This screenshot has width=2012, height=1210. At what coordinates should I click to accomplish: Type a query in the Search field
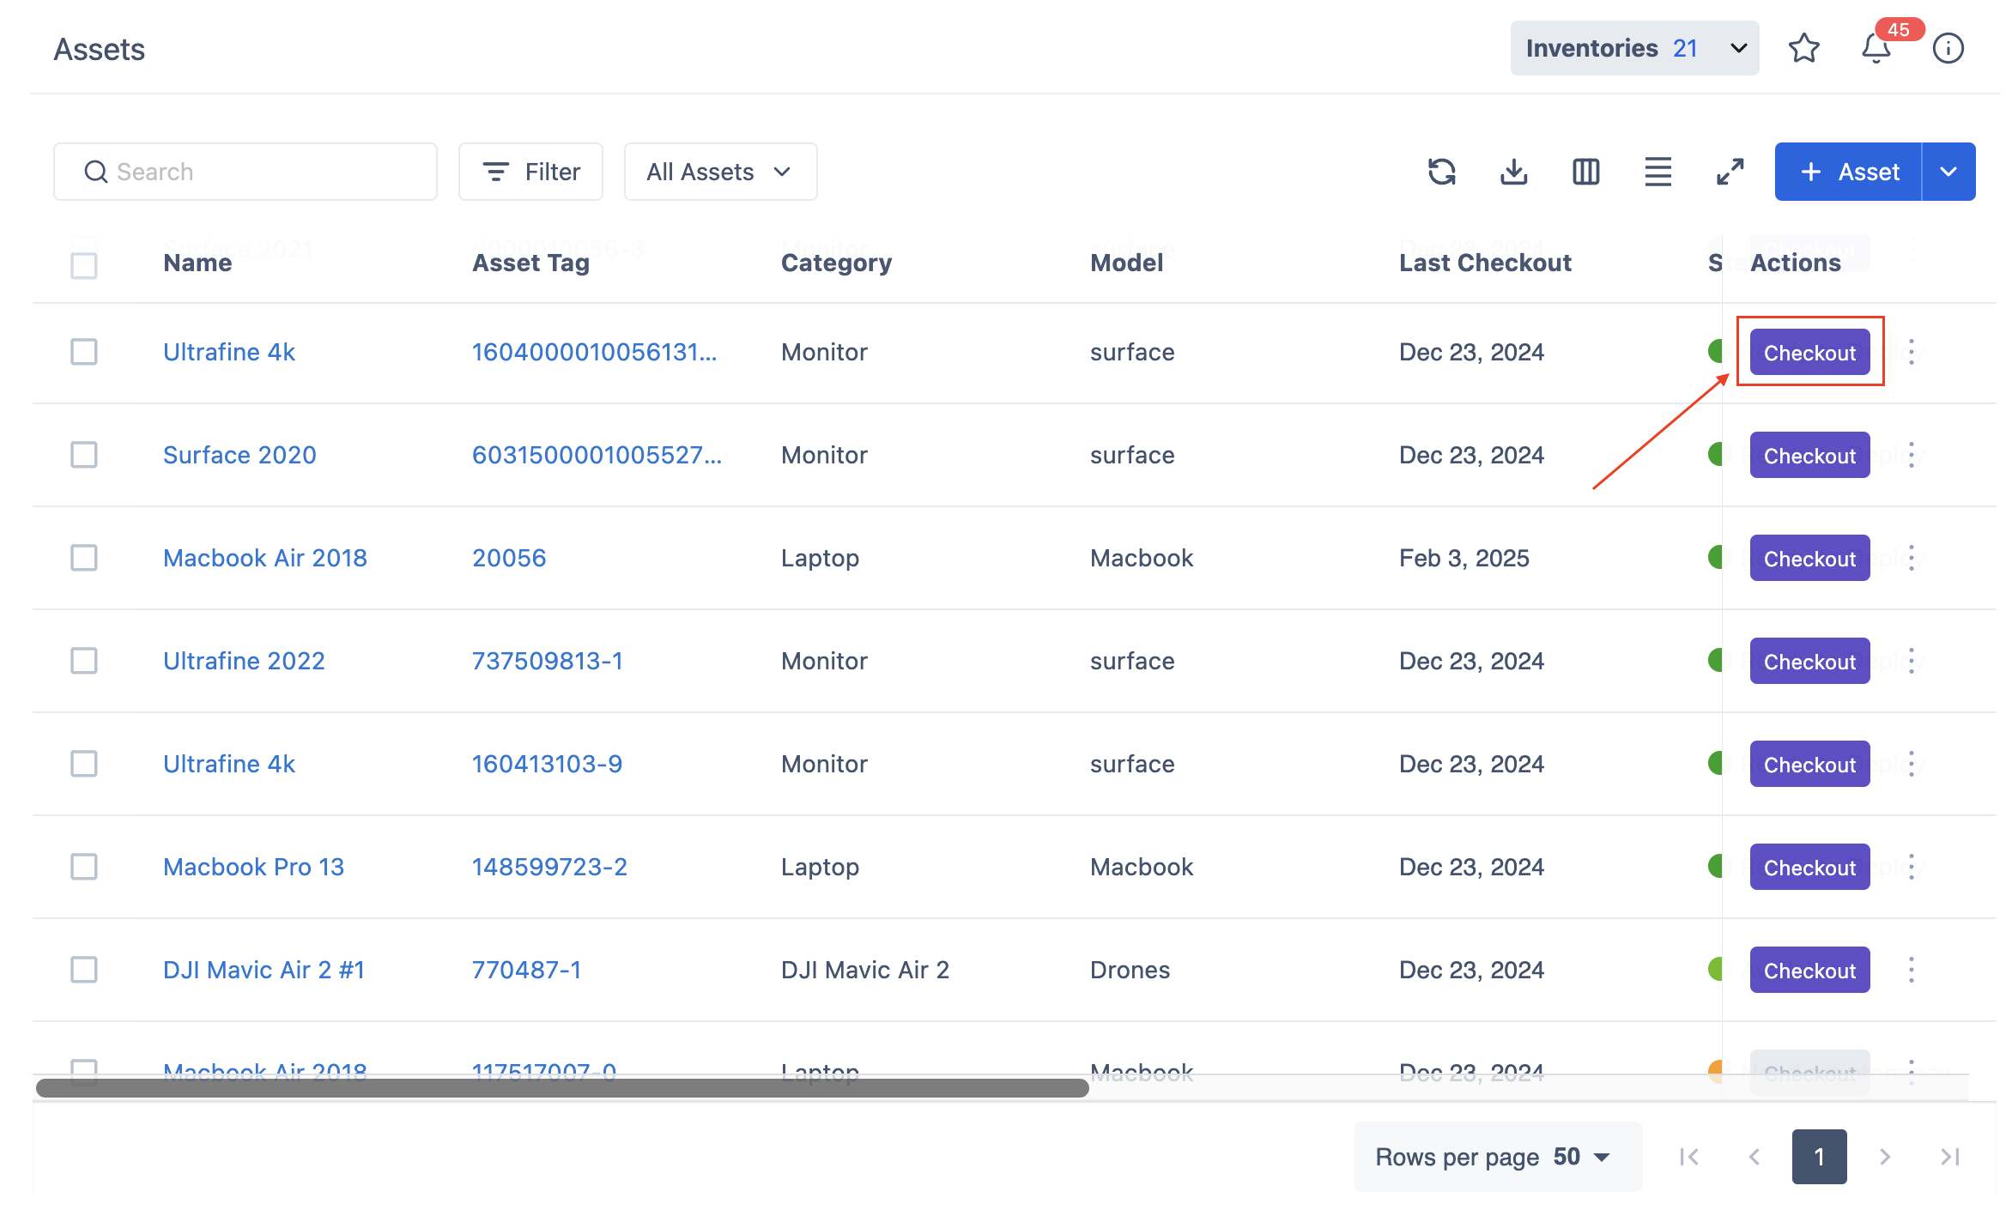(x=245, y=172)
